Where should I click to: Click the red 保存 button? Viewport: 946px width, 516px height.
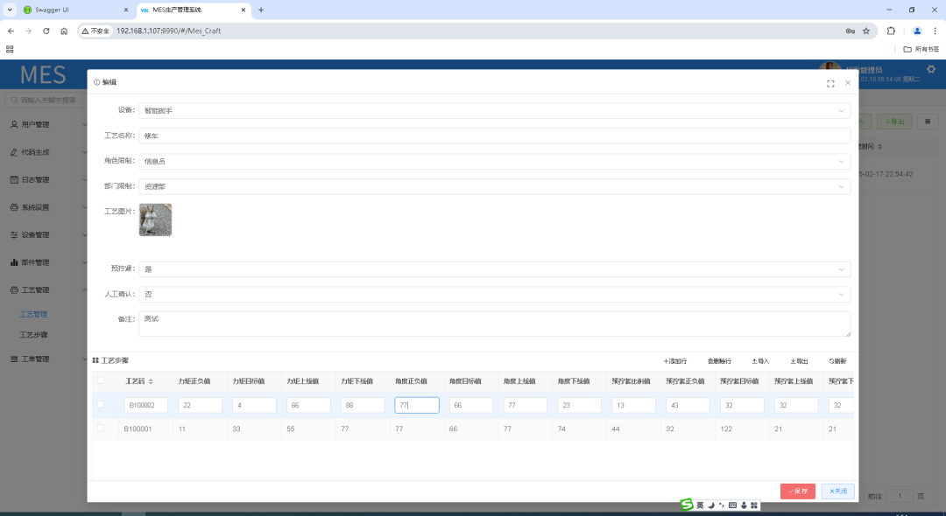click(797, 492)
